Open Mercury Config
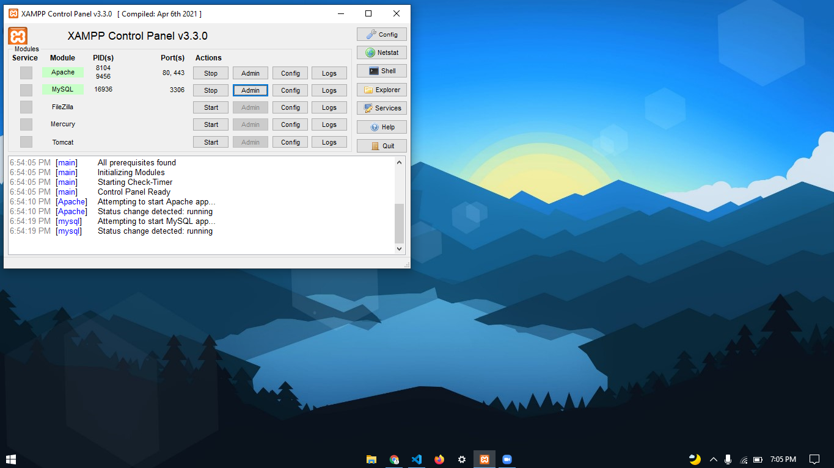Image resolution: width=834 pixels, height=468 pixels. tap(290, 124)
